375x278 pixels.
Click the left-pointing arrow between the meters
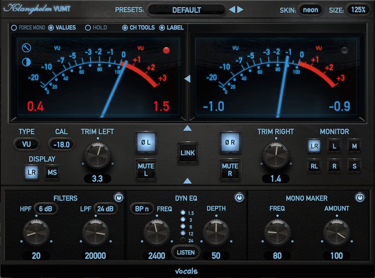click(188, 79)
